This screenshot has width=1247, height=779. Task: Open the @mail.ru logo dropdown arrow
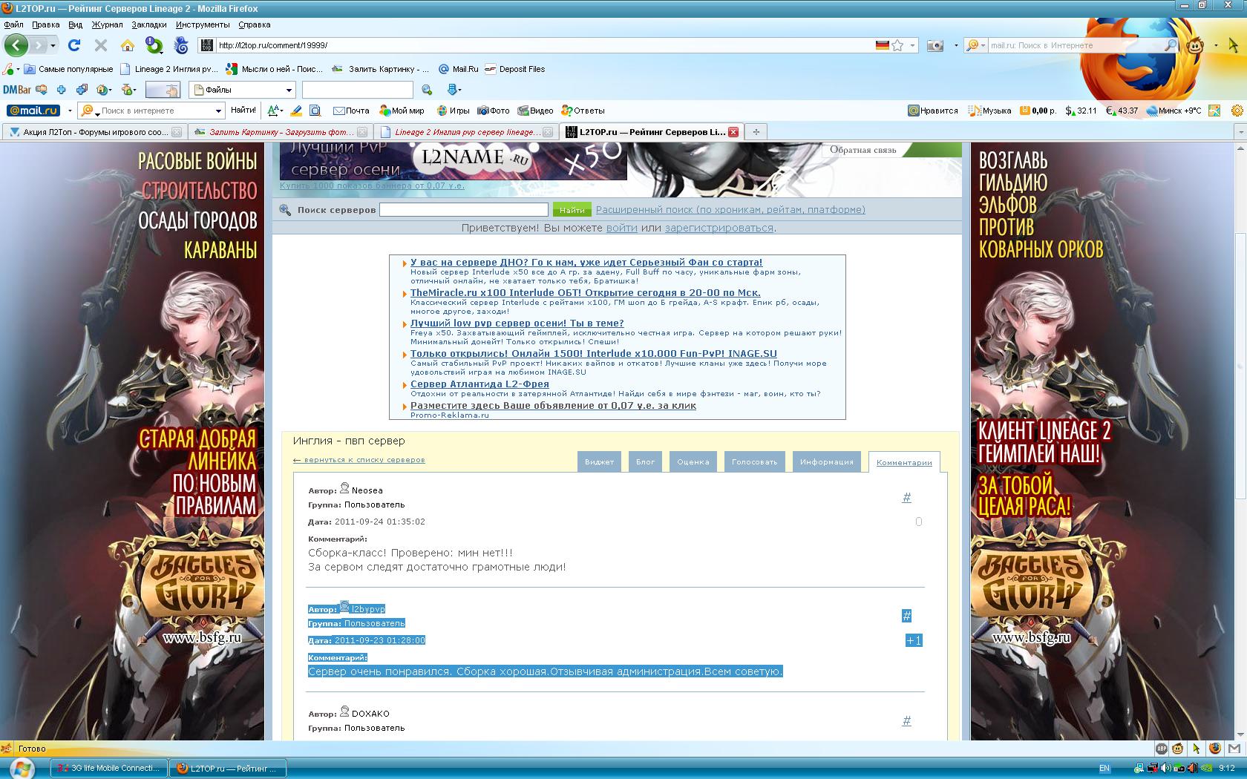pos(70,111)
